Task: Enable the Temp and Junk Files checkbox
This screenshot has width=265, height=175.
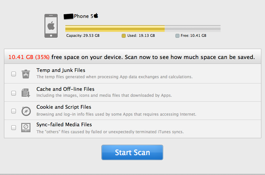Action: click(x=14, y=74)
